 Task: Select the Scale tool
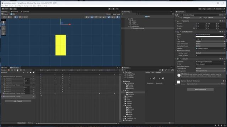(x=4, y=29)
